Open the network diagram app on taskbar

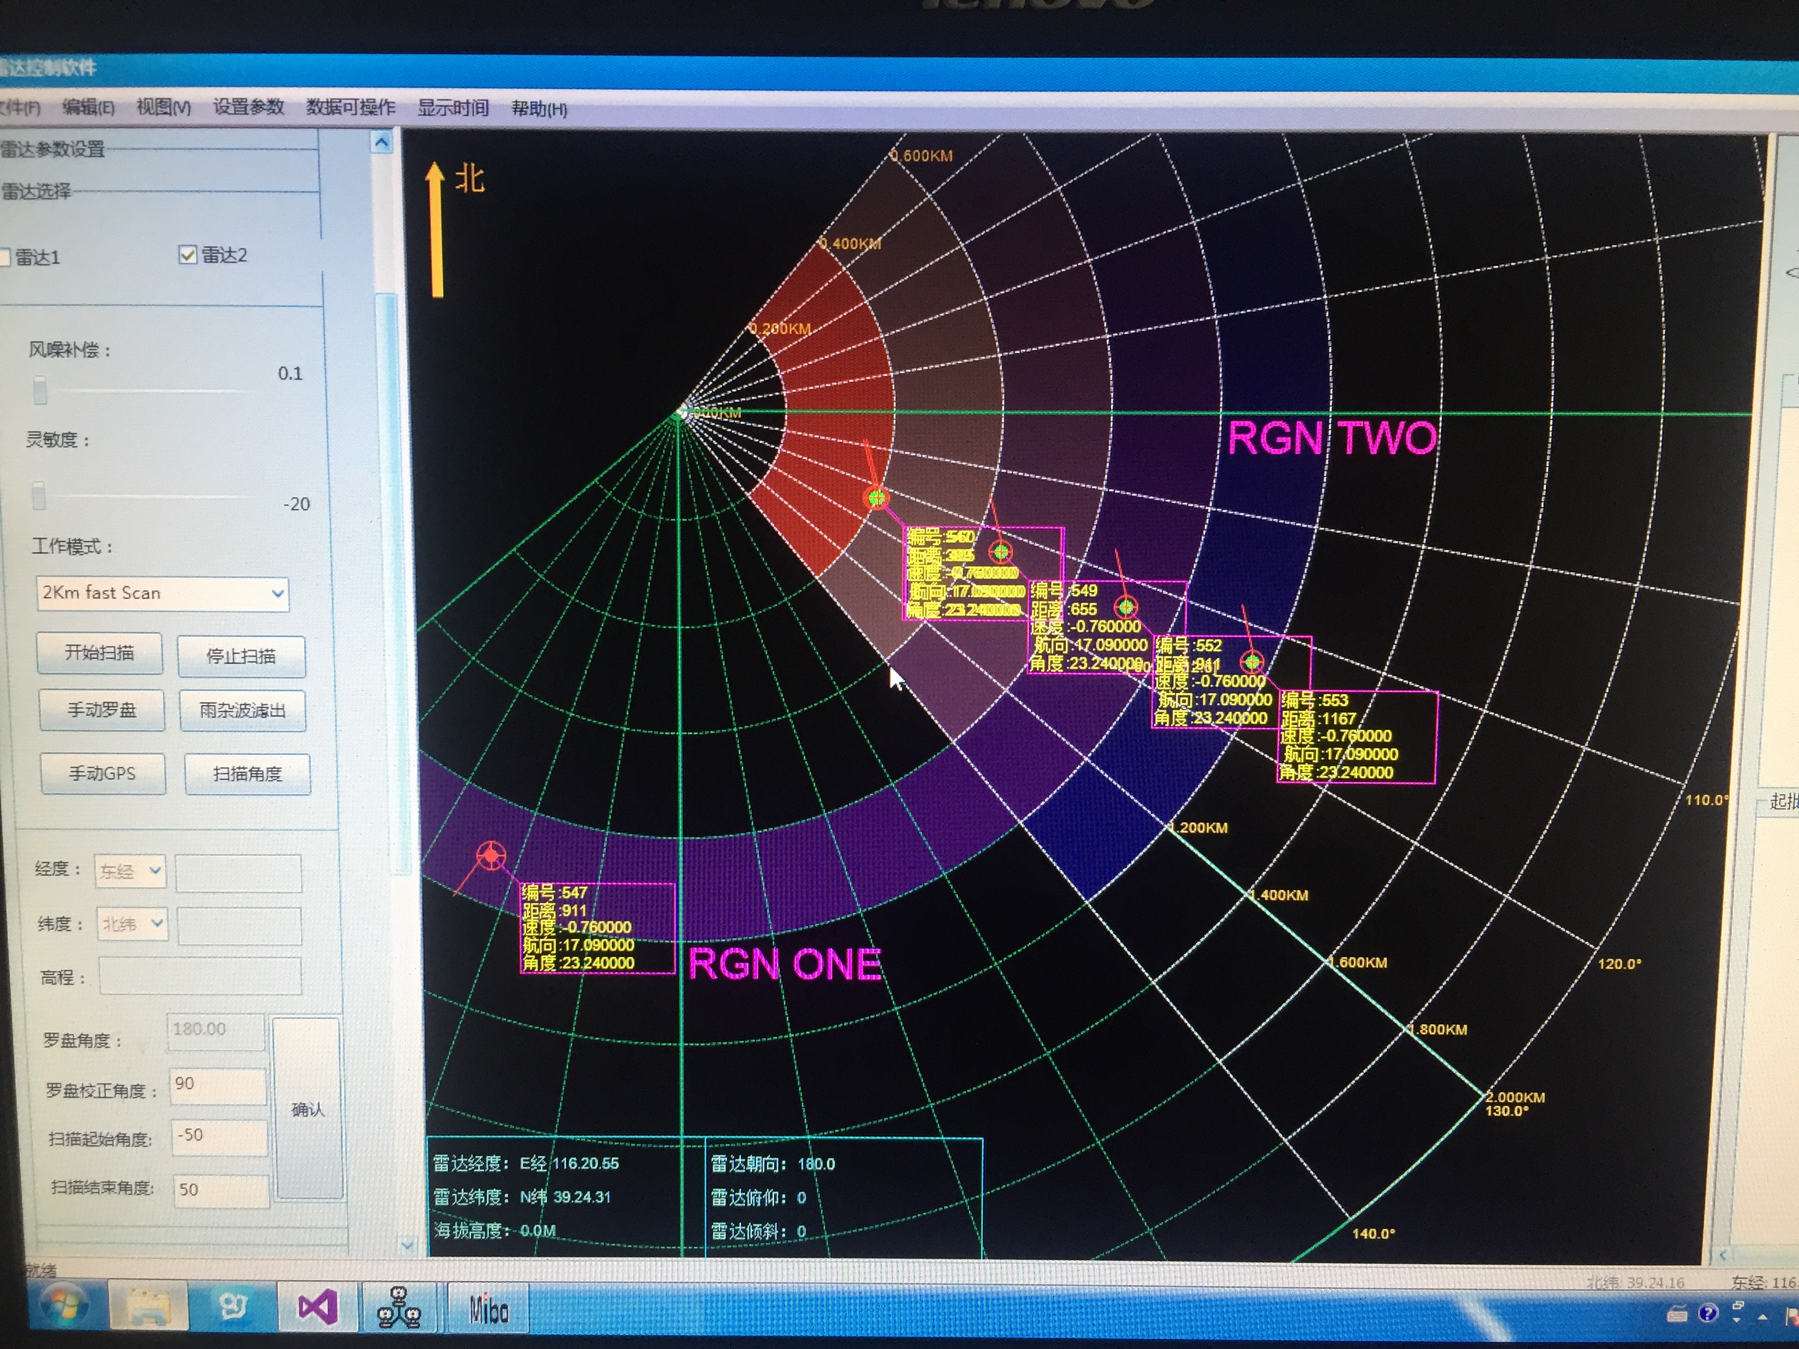point(400,1308)
